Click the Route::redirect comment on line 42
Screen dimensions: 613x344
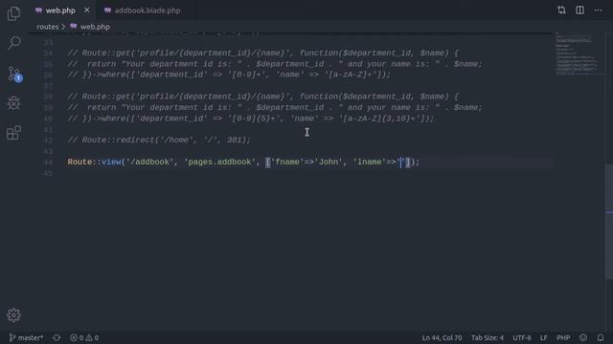(159, 140)
